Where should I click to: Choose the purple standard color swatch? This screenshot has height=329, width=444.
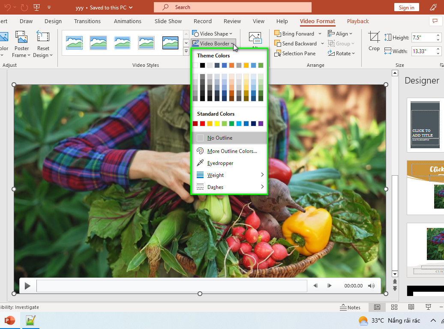click(x=261, y=123)
